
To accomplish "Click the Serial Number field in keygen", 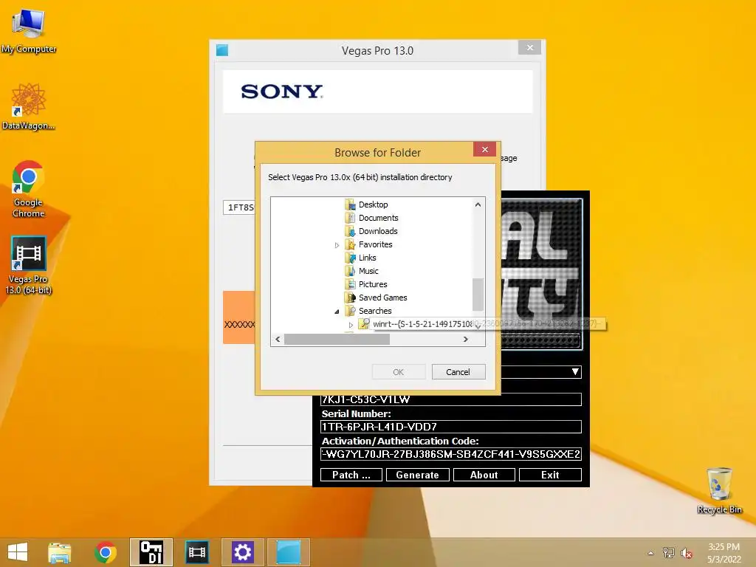I will 451,427.
